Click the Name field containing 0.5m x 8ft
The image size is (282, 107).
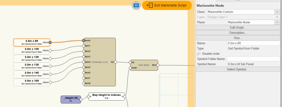point(253,43)
